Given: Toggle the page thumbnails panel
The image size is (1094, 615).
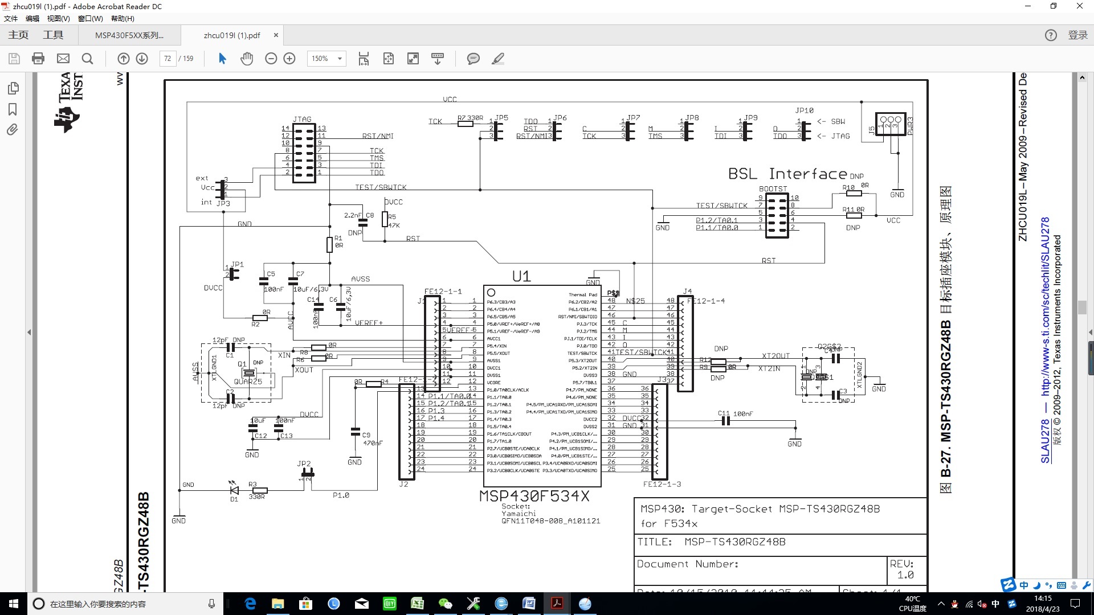Looking at the screenshot, I should [x=13, y=88].
